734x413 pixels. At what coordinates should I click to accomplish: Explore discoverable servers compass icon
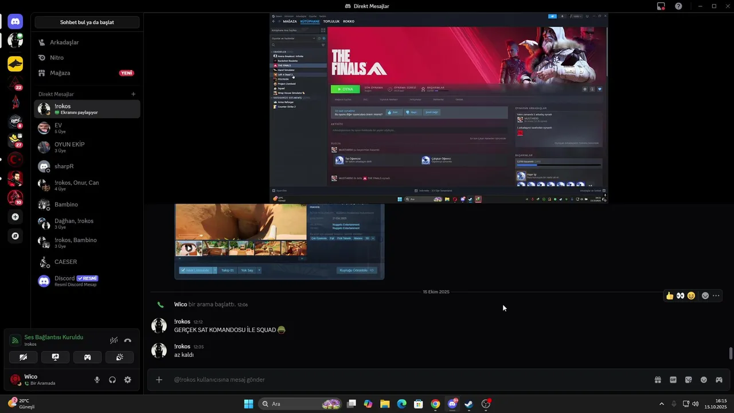(15, 236)
